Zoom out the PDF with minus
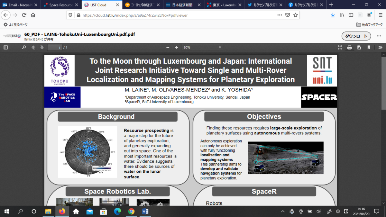 (x=168, y=47)
